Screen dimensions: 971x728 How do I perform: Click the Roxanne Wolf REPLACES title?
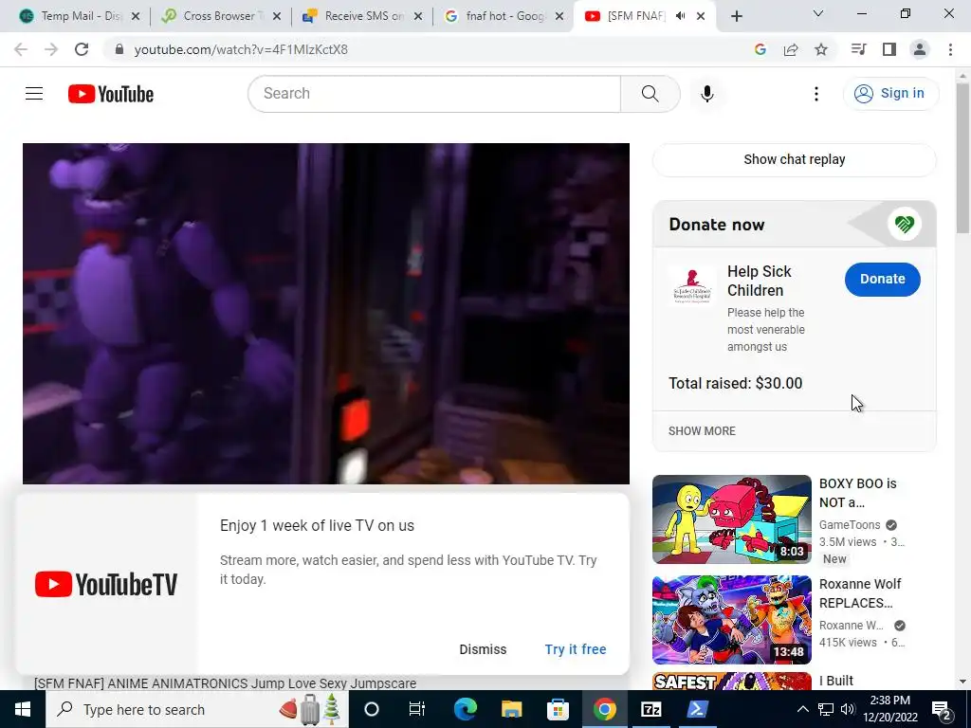[x=860, y=593]
